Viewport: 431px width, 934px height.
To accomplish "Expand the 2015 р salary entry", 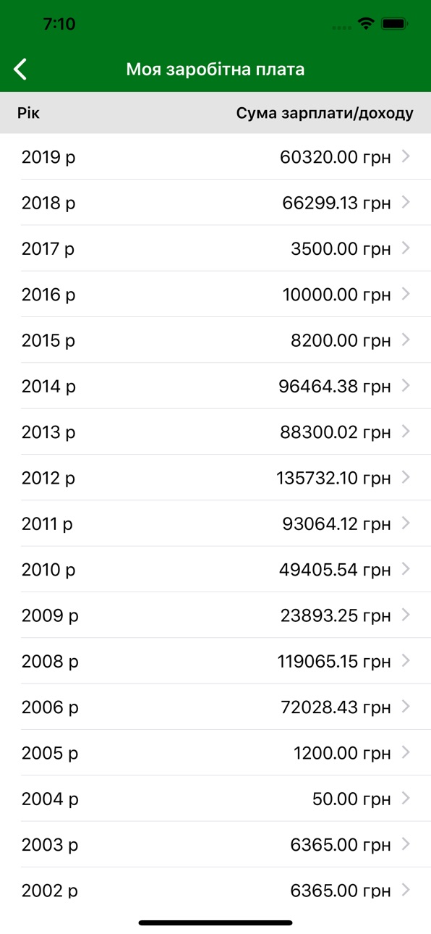I will click(x=215, y=340).
